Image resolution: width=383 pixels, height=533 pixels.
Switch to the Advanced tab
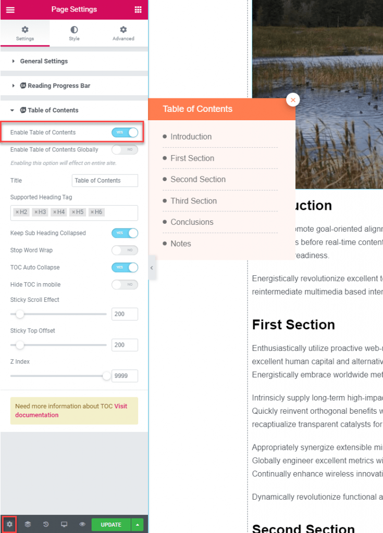pos(123,34)
